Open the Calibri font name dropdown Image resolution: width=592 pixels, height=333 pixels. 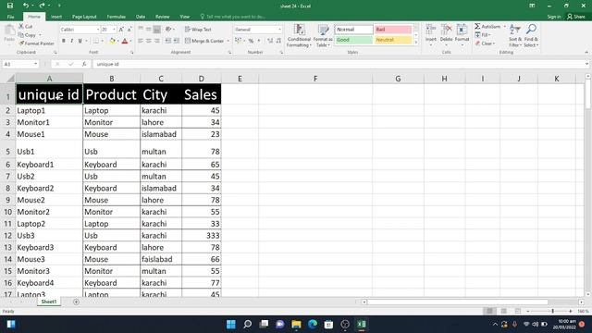coord(98,30)
